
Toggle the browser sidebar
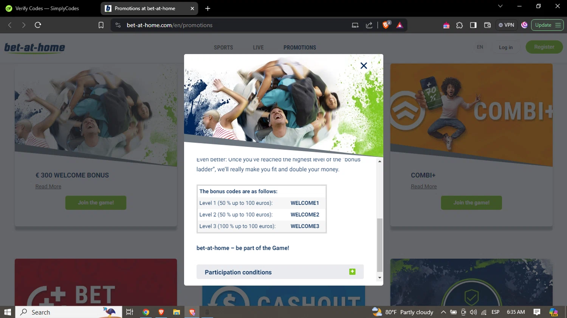pos(473,25)
